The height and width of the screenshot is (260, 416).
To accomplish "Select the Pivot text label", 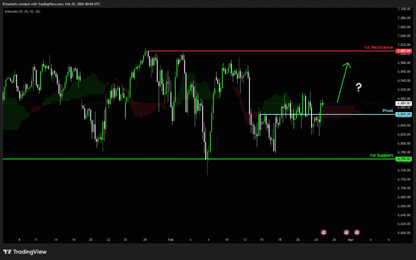I will (x=388, y=110).
